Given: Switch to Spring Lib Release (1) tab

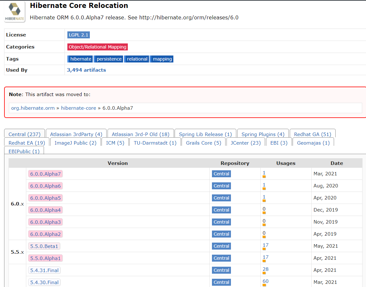Looking at the screenshot, I should pyautogui.click(x=205, y=134).
